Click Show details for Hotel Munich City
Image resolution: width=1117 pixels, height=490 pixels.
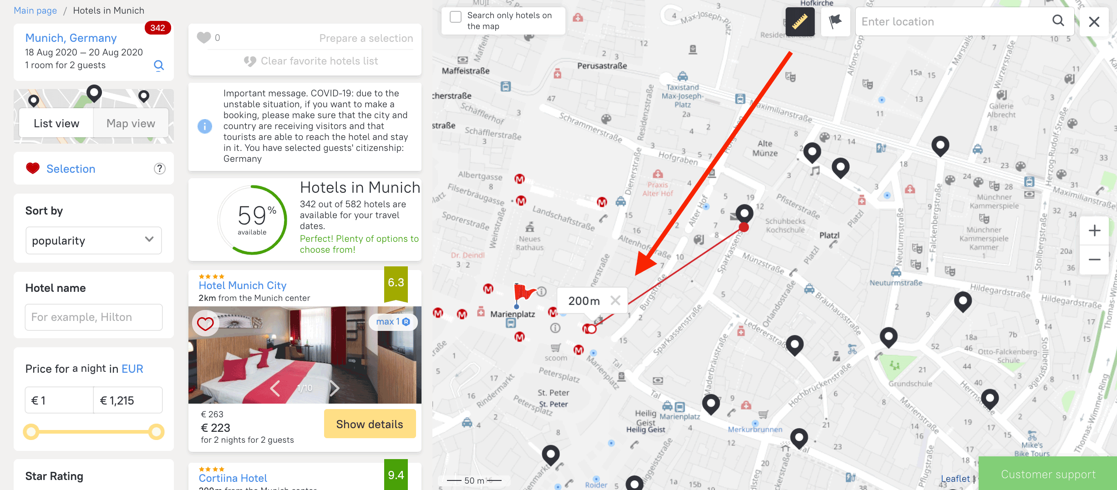[x=370, y=424]
